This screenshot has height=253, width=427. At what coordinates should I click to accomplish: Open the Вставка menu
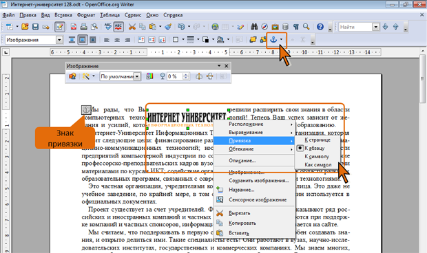pos(63,15)
